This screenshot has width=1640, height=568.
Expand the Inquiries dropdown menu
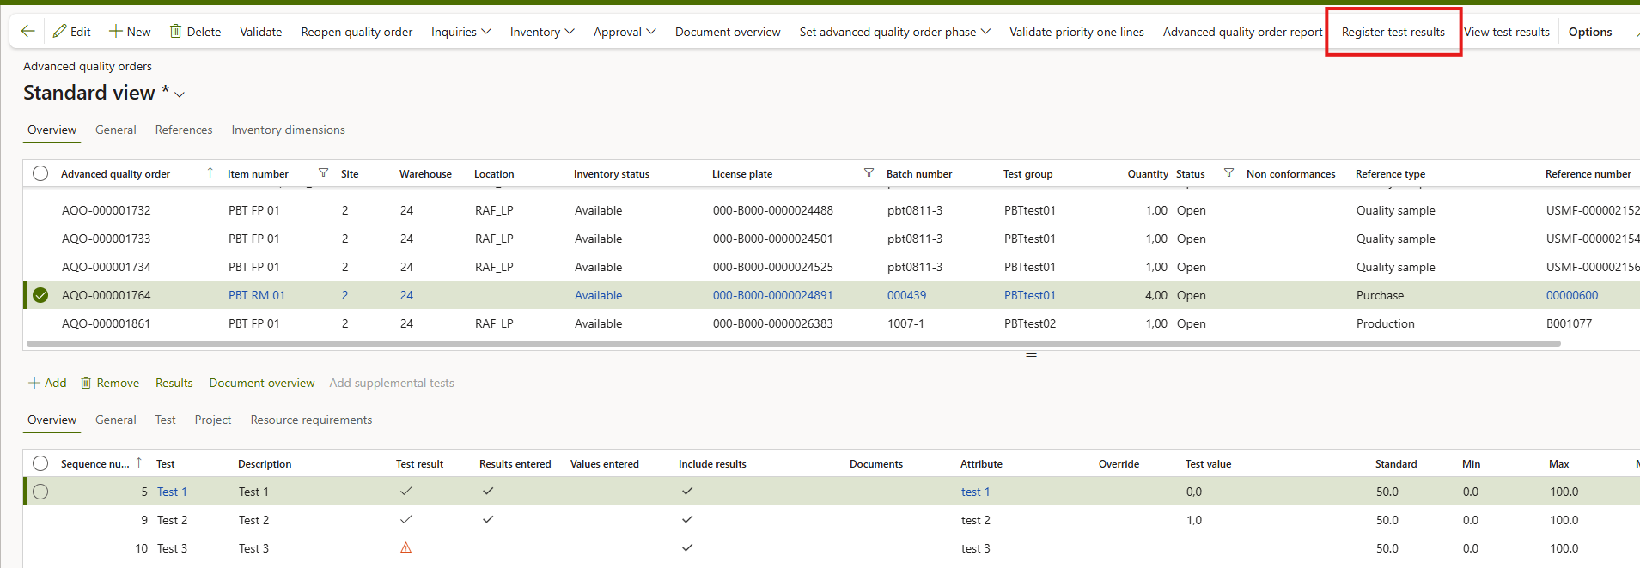click(461, 32)
